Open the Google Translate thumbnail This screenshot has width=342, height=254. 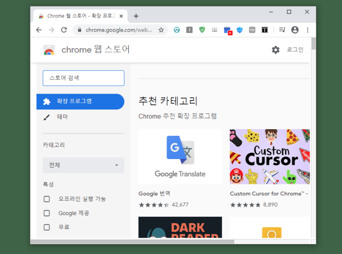pos(180,157)
